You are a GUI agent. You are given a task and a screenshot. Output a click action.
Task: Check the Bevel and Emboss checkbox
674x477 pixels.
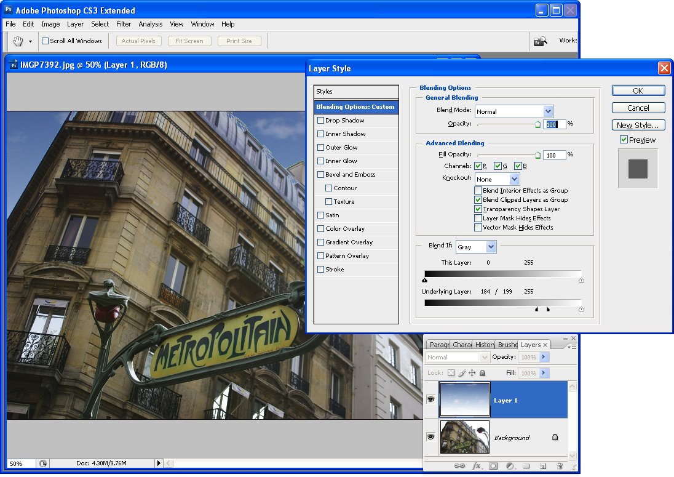coord(320,175)
